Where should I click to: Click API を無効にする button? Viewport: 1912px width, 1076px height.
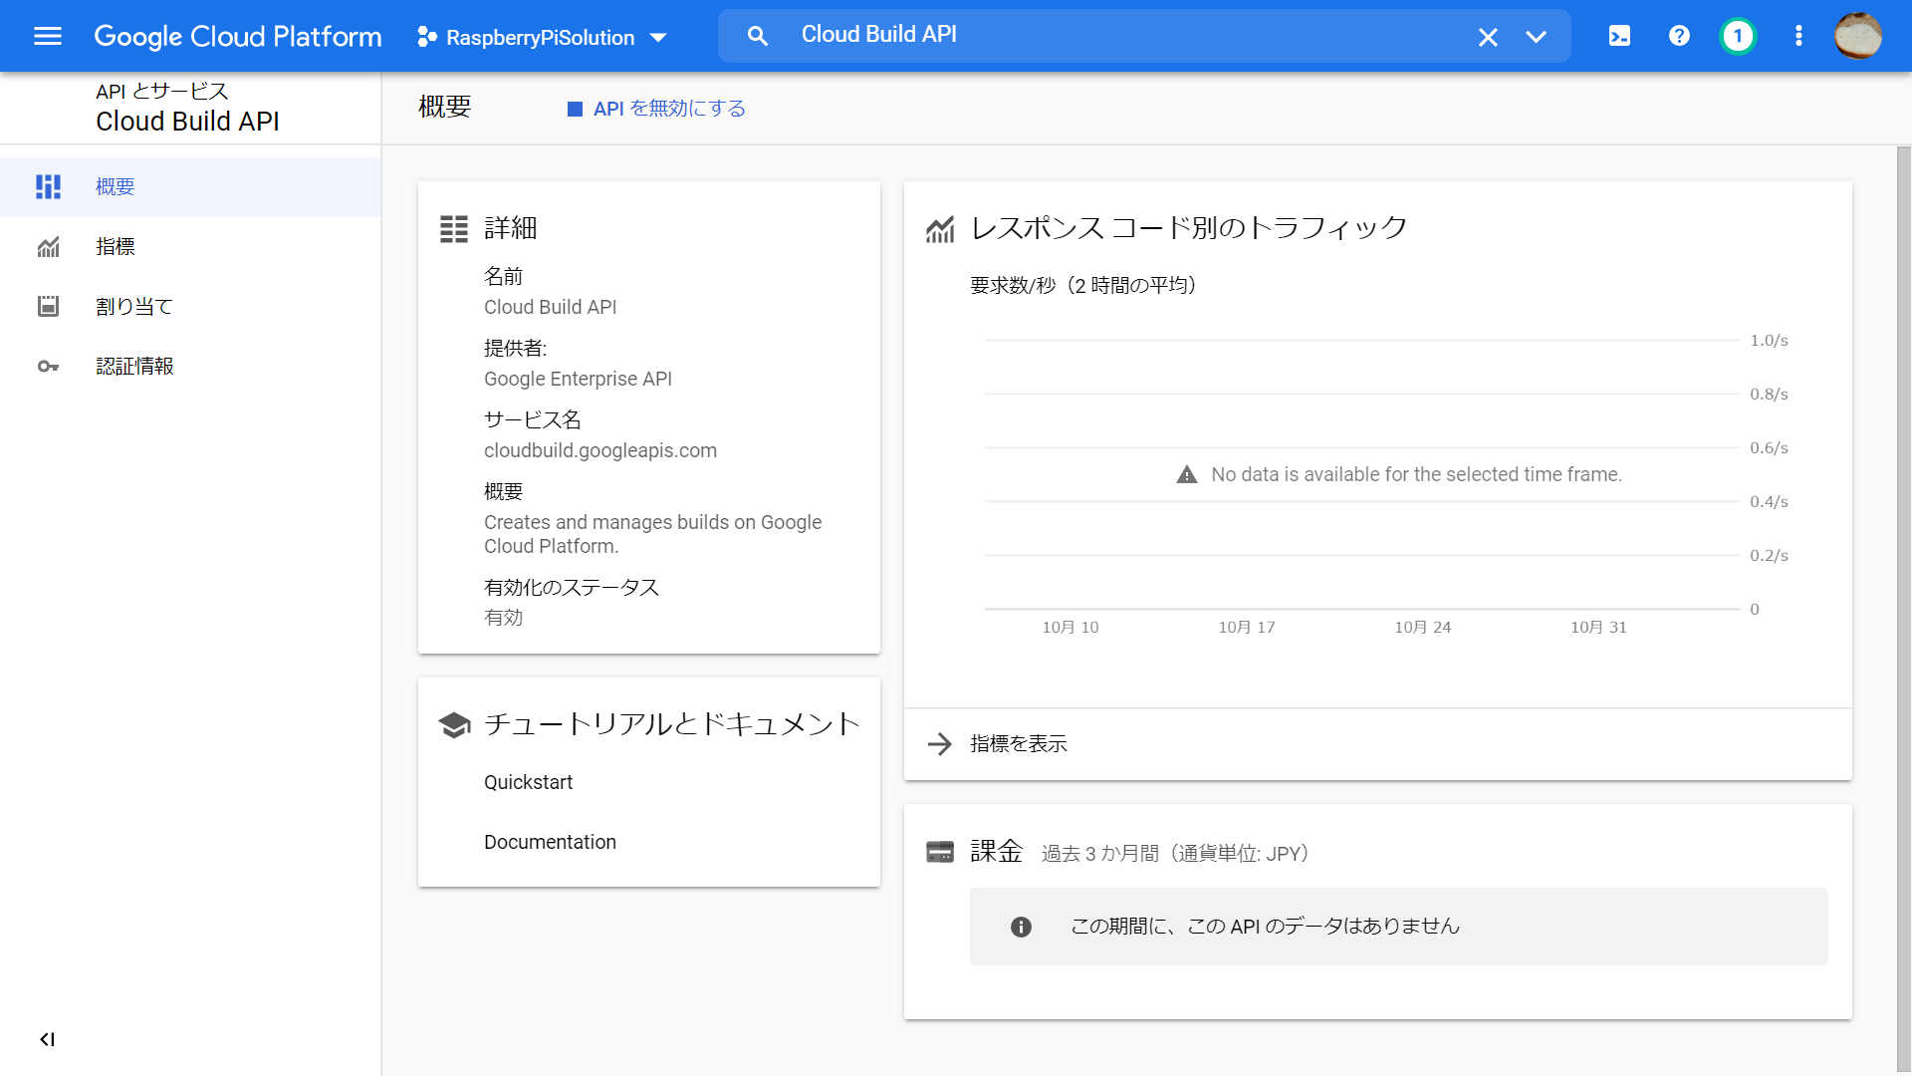pos(657,109)
